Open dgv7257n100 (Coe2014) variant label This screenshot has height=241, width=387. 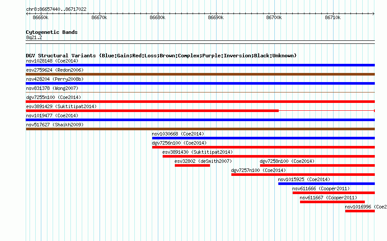[x=258, y=170]
